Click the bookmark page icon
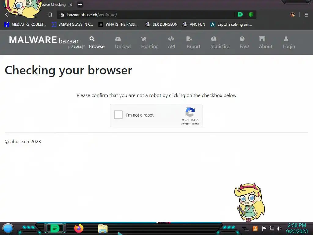Viewport: 313px width, 235px height. pos(50,15)
